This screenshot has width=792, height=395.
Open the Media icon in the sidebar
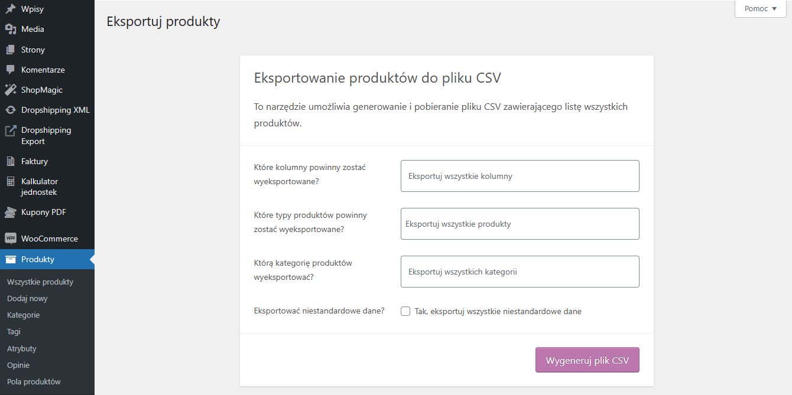pyautogui.click(x=10, y=29)
